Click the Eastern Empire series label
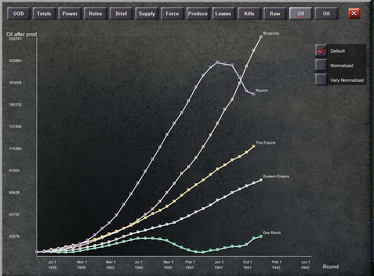This screenshot has height=276, width=374. [276, 176]
